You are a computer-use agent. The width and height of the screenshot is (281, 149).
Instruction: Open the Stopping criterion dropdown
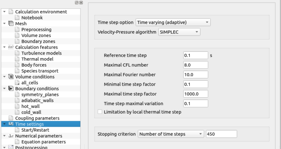171,134
